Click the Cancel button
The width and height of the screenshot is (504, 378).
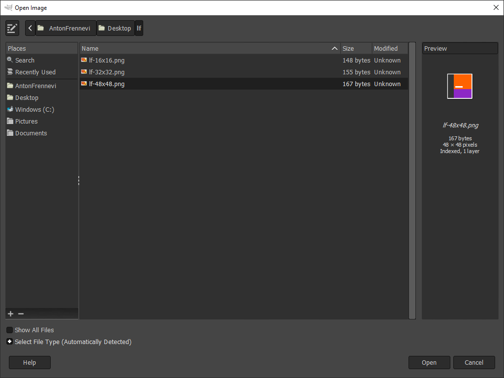tap(474, 363)
